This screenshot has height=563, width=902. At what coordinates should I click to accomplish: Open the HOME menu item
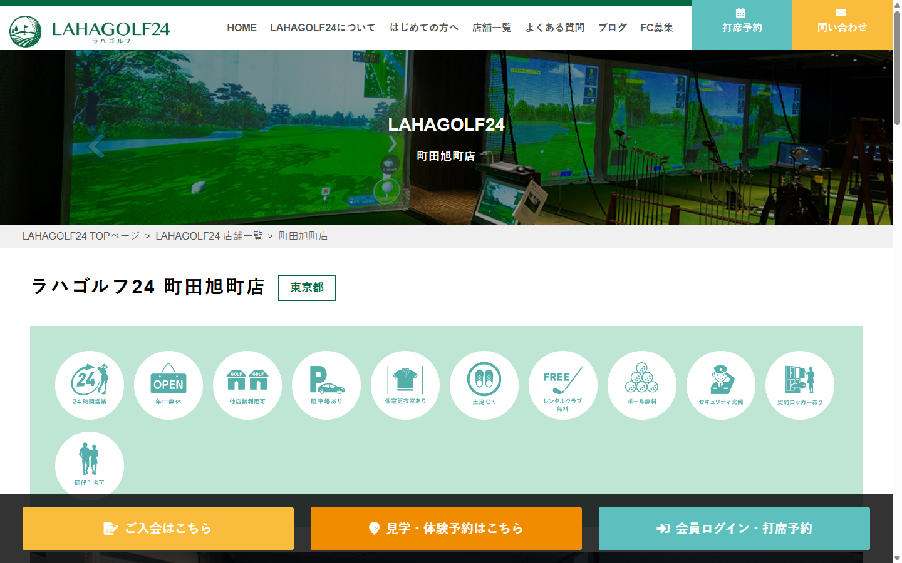coord(242,28)
